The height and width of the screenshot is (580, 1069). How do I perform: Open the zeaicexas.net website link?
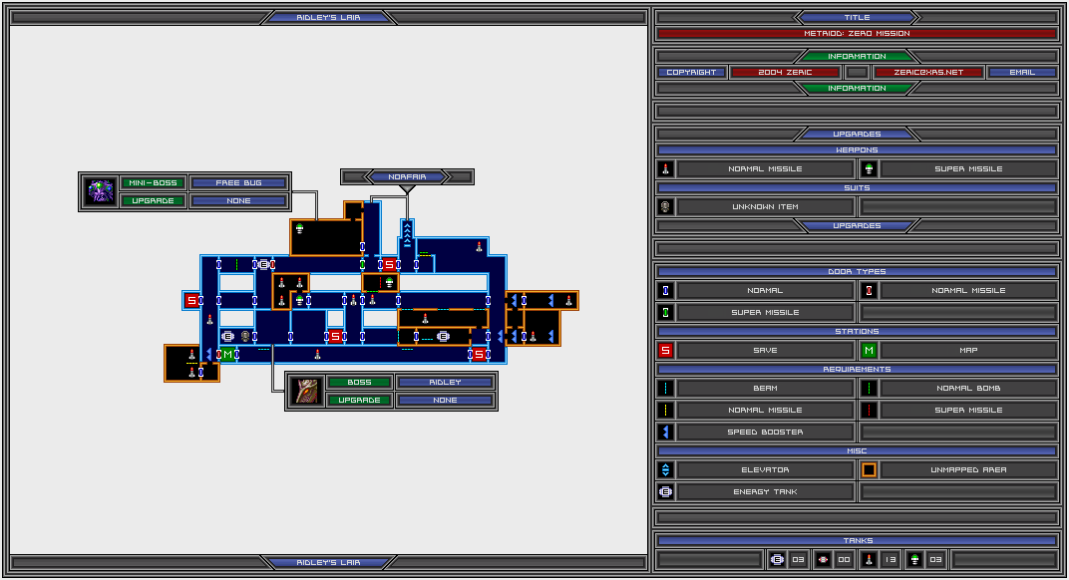[x=928, y=72]
